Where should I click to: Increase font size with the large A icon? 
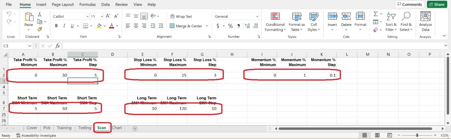click(108, 16)
